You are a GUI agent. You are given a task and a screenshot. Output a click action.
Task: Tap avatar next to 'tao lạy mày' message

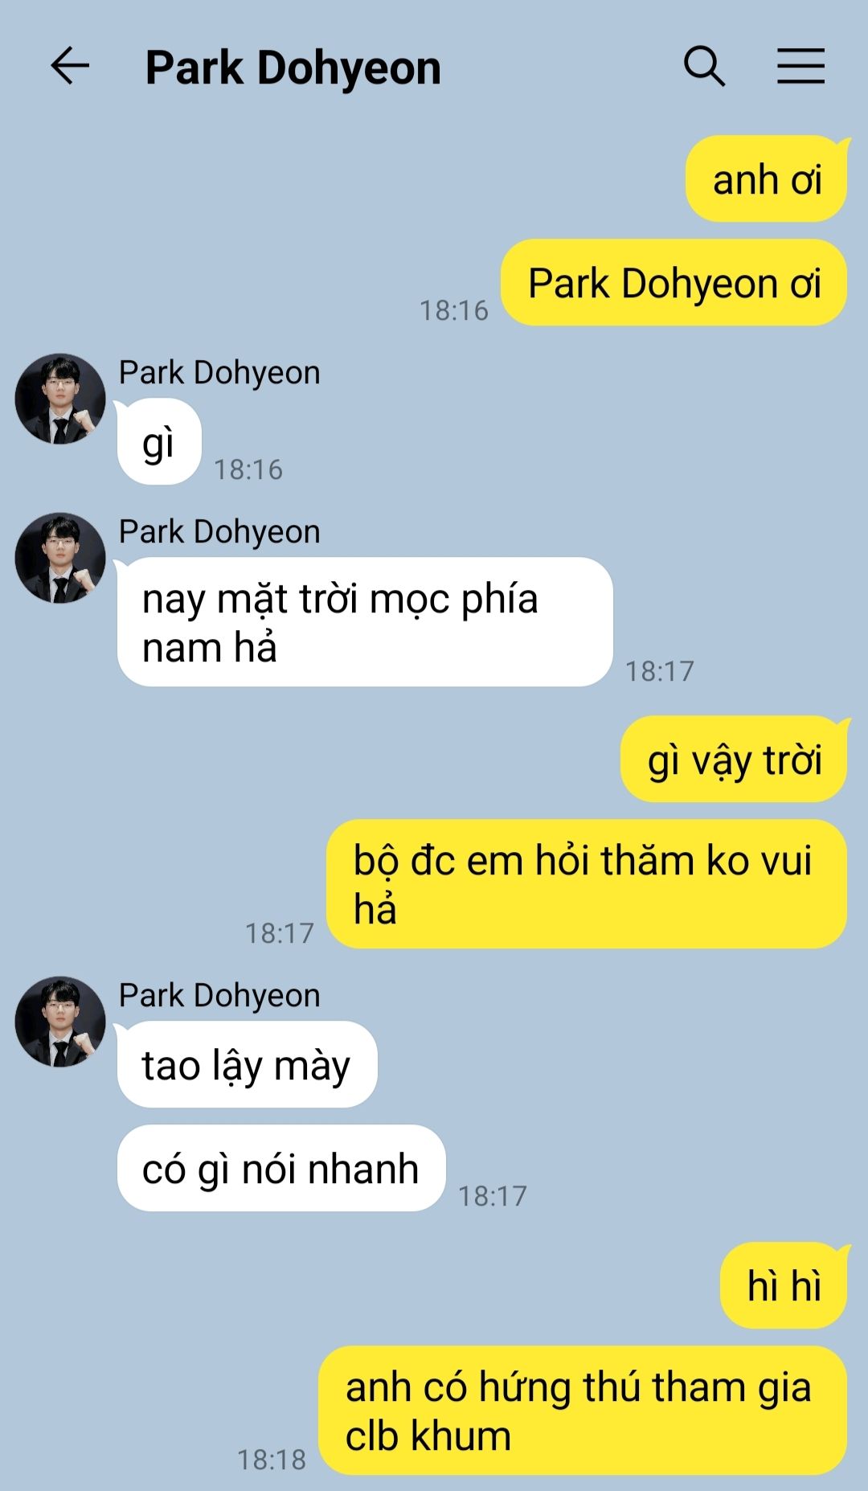pyautogui.click(x=60, y=1022)
